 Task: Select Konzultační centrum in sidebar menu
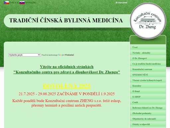pos(148,69)
